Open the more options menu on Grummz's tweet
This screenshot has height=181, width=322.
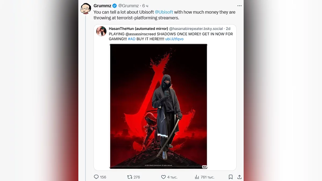[x=239, y=6]
